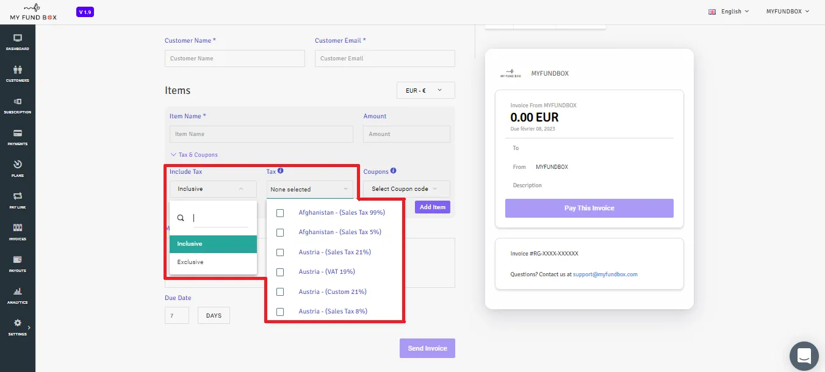Check Austria - (Custom 21%)
Viewport: 825px width, 372px height.
[x=280, y=292]
